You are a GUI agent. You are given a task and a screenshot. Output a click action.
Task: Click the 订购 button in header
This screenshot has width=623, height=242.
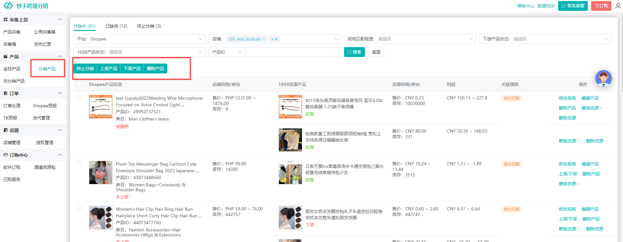coord(601,6)
